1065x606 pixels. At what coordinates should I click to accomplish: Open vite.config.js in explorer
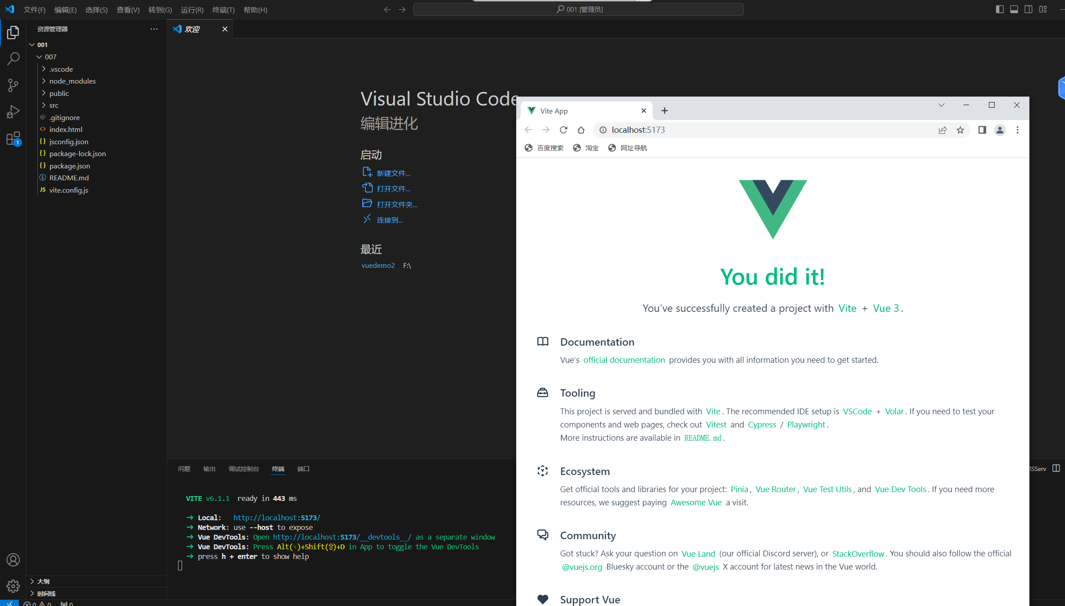click(69, 190)
